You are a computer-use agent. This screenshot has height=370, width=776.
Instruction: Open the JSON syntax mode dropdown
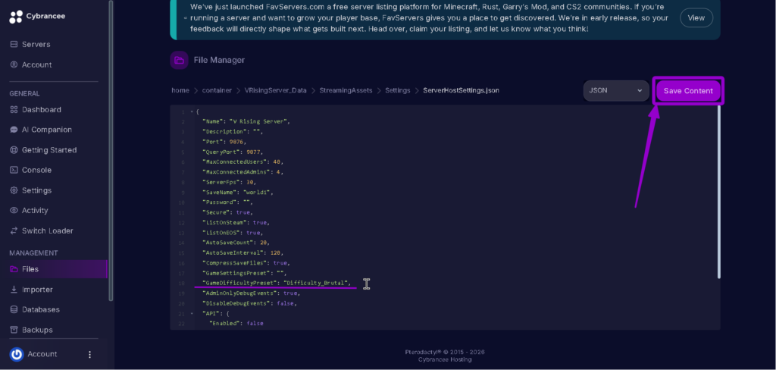[x=616, y=91]
